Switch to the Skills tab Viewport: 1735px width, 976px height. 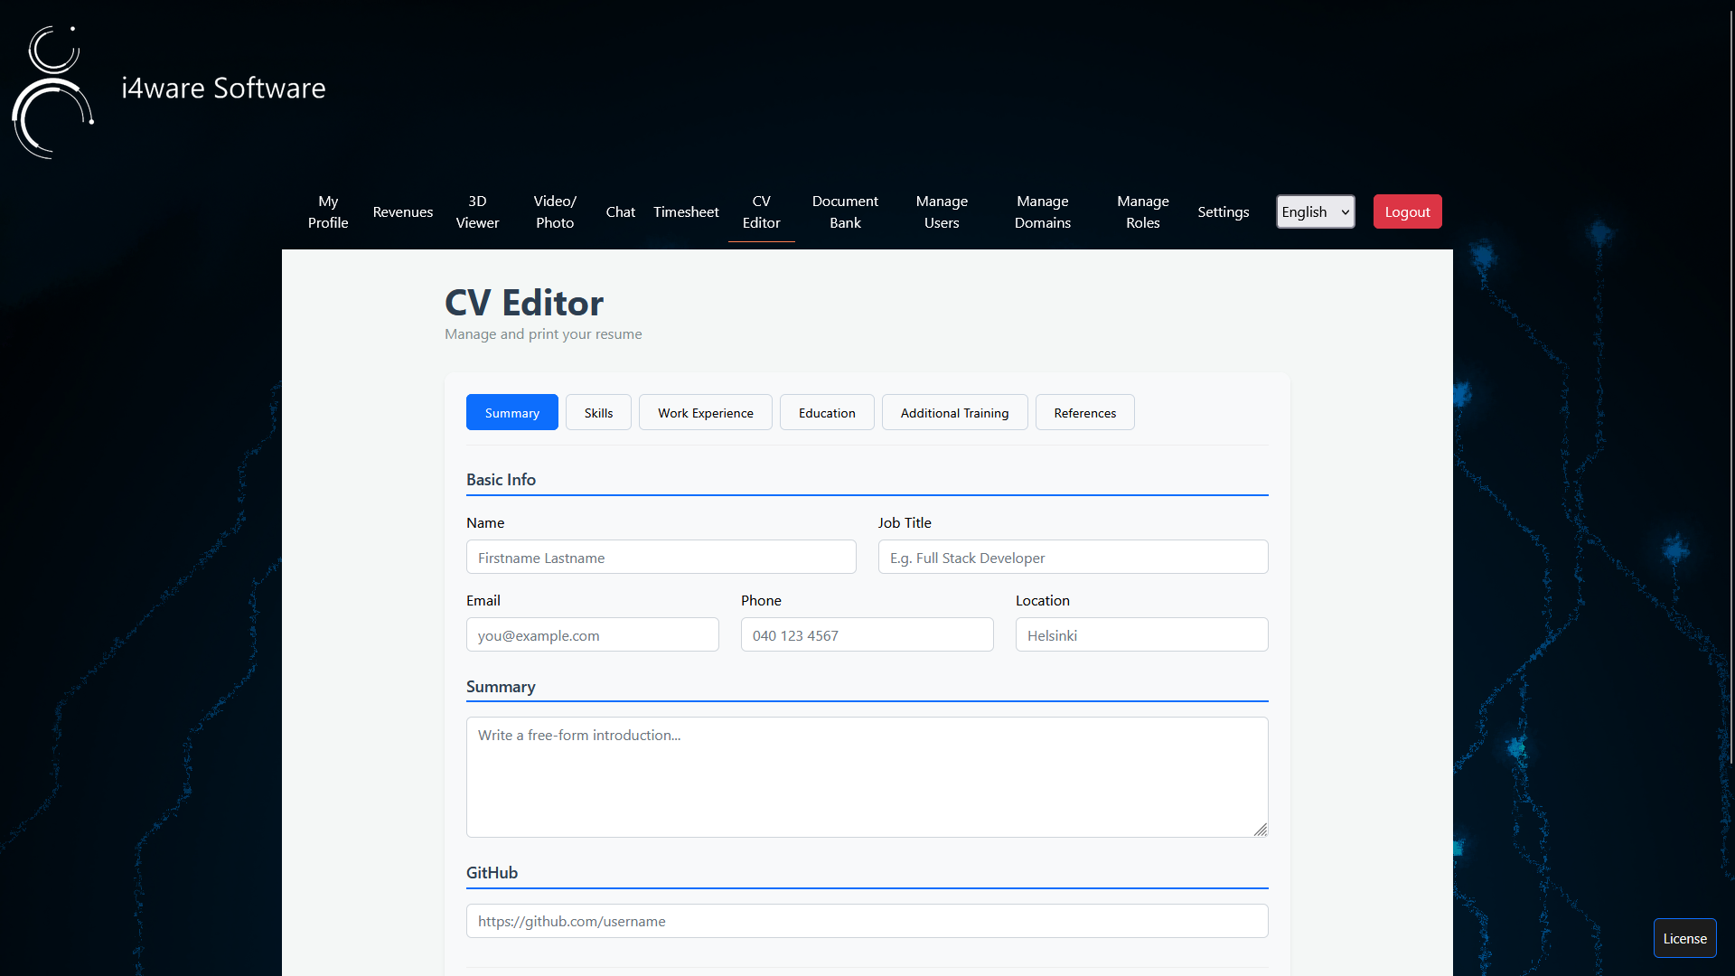tap(598, 412)
